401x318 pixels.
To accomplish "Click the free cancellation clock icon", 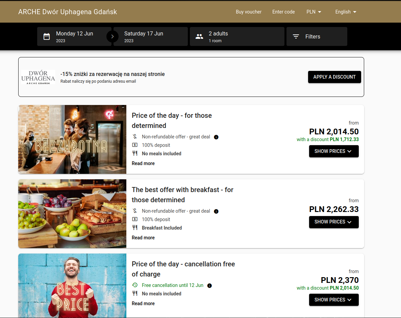I will pyautogui.click(x=135, y=285).
